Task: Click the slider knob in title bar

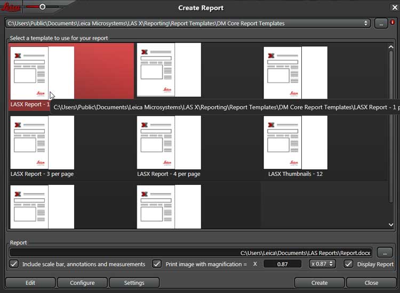Action: 42,7
